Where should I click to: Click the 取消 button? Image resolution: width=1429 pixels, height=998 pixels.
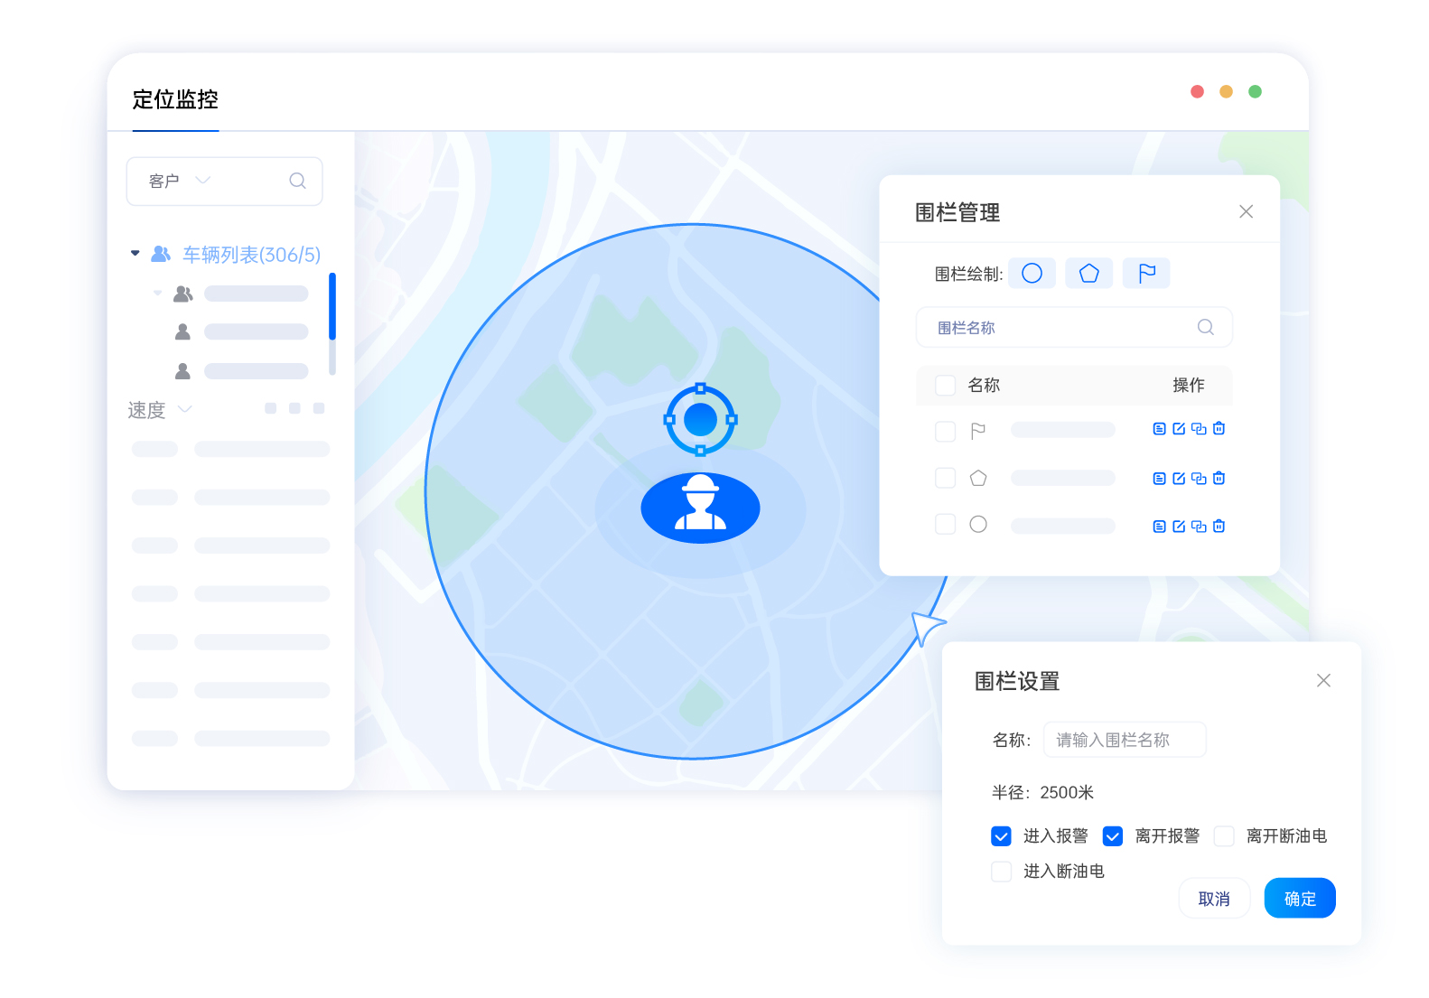(1214, 899)
